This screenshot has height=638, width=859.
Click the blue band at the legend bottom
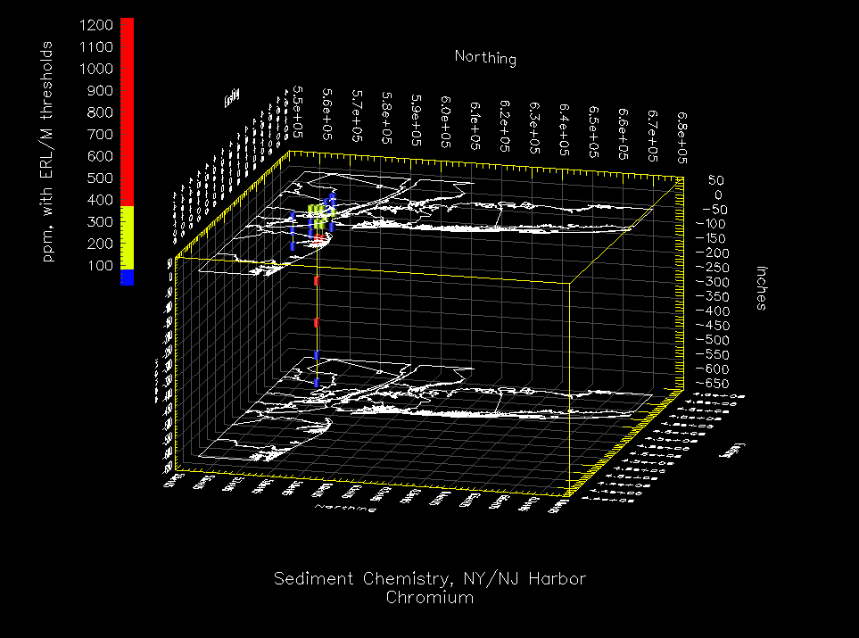127,278
